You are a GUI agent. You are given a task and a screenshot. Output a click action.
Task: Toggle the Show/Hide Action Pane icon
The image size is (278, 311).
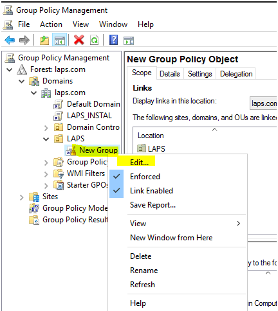[x=129, y=40]
